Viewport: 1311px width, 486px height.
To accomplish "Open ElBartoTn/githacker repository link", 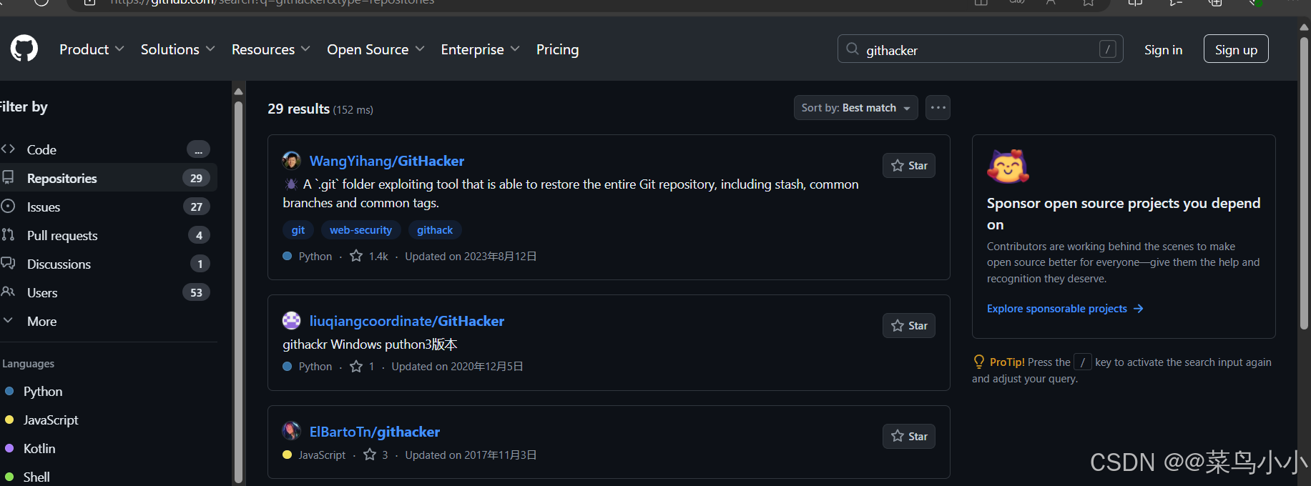I will [x=374, y=432].
